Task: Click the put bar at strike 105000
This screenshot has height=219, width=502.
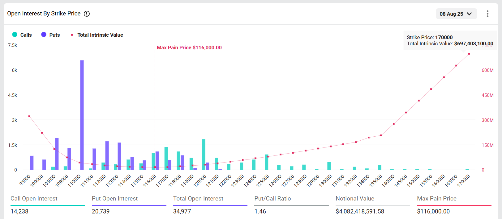Action: tap(57, 154)
